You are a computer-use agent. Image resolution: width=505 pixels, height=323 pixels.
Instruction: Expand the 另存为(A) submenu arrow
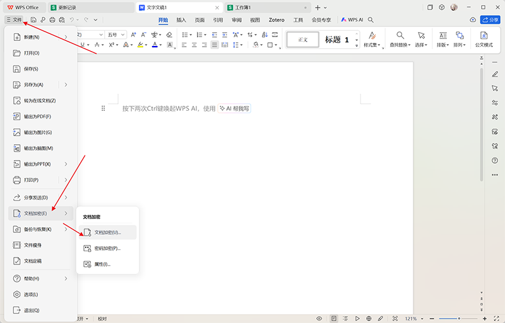click(66, 84)
